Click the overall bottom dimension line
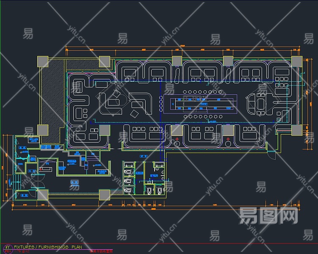The width and height of the screenshot is (318, 254). [x=156, y=210]
